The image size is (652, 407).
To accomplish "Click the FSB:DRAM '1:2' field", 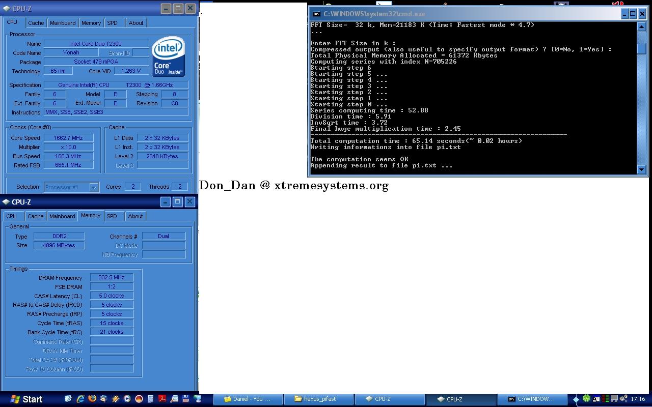I will [x=112, y=286].
